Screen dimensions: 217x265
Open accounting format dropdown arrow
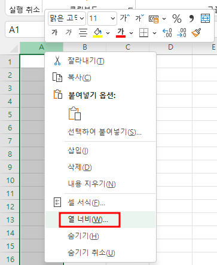click(x=164, y=19)
